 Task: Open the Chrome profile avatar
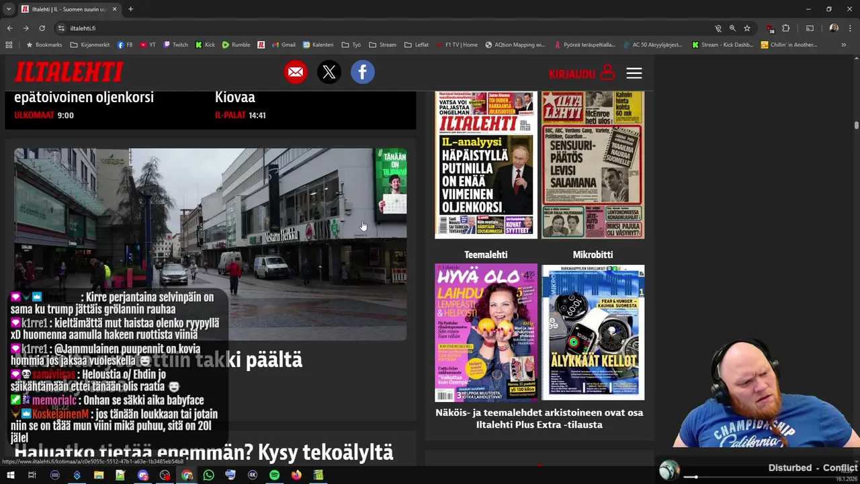(834, 28)
